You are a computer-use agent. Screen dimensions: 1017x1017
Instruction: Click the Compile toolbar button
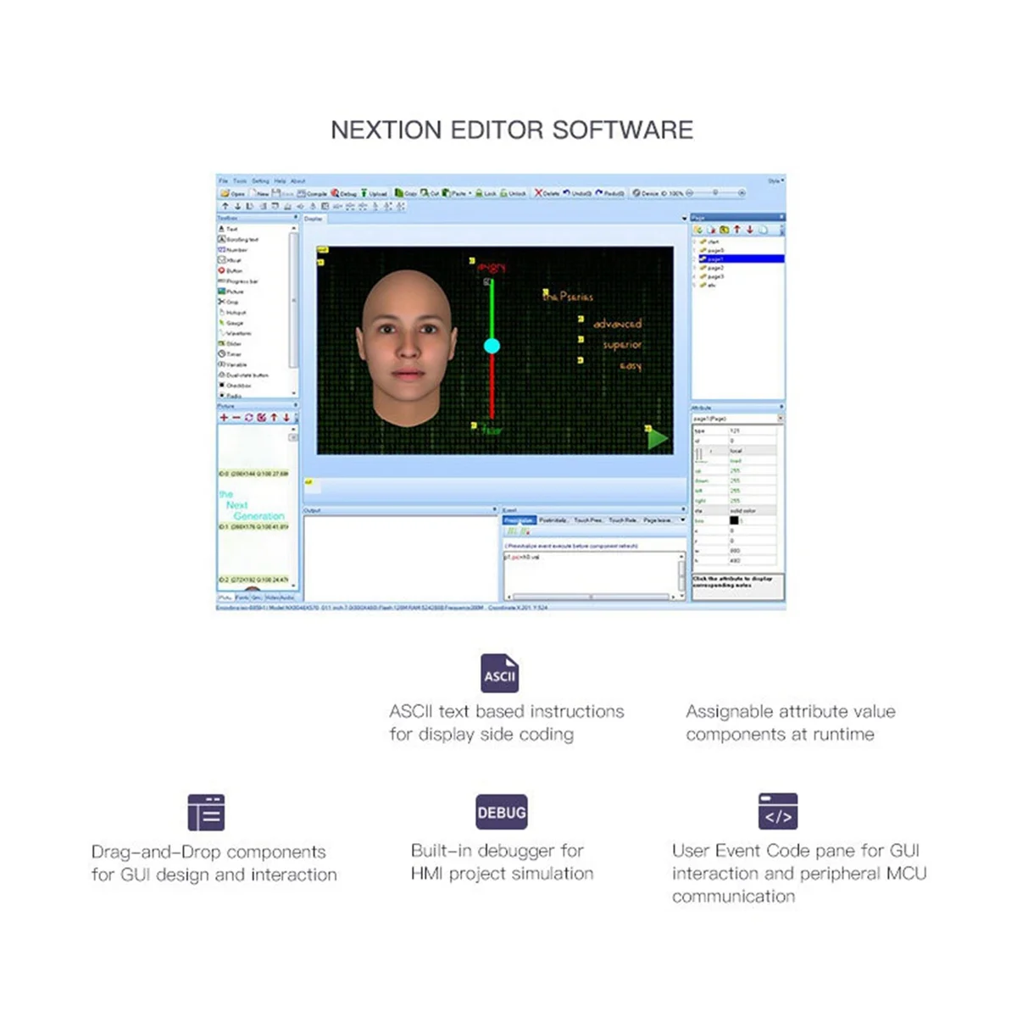(313, 193)
